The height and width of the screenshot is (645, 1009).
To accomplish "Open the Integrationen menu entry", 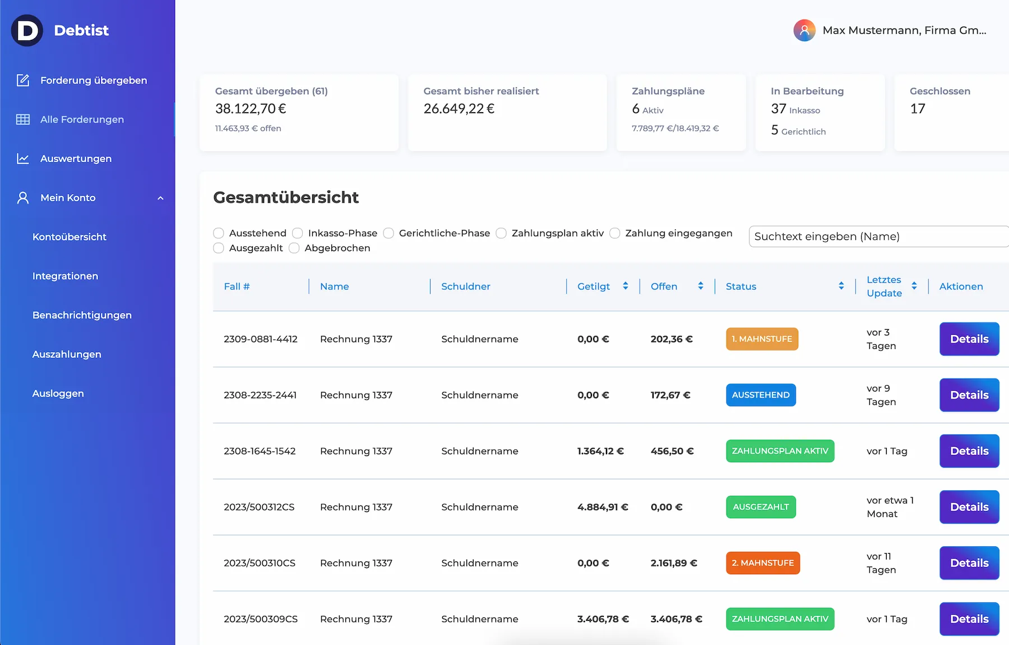I will [x=66, y=275].
